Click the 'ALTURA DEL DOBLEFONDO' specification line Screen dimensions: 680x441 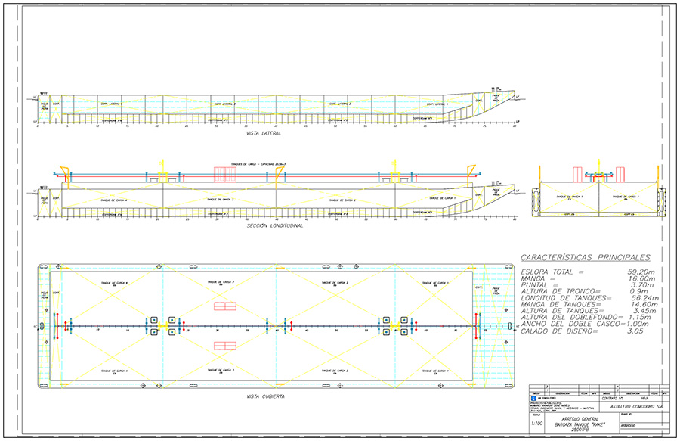click(574, 317)
